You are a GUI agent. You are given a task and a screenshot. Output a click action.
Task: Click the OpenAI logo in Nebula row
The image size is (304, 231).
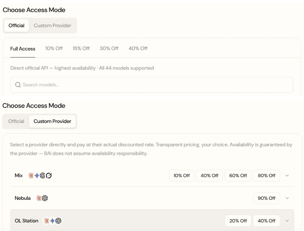[45, 198]
